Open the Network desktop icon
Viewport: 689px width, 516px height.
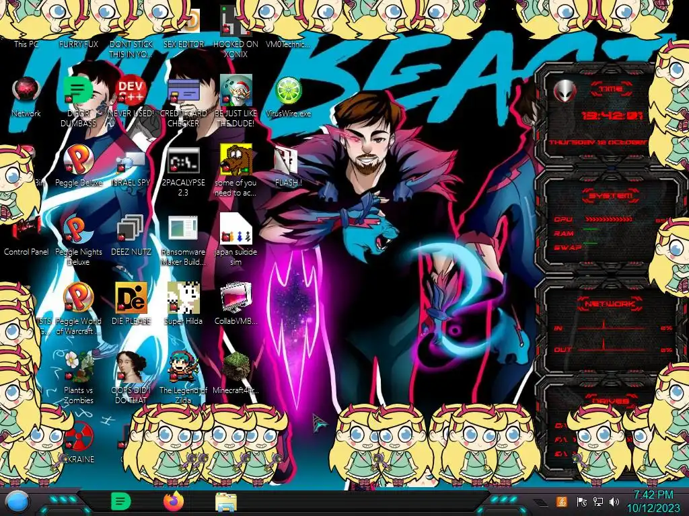(26, 90)
